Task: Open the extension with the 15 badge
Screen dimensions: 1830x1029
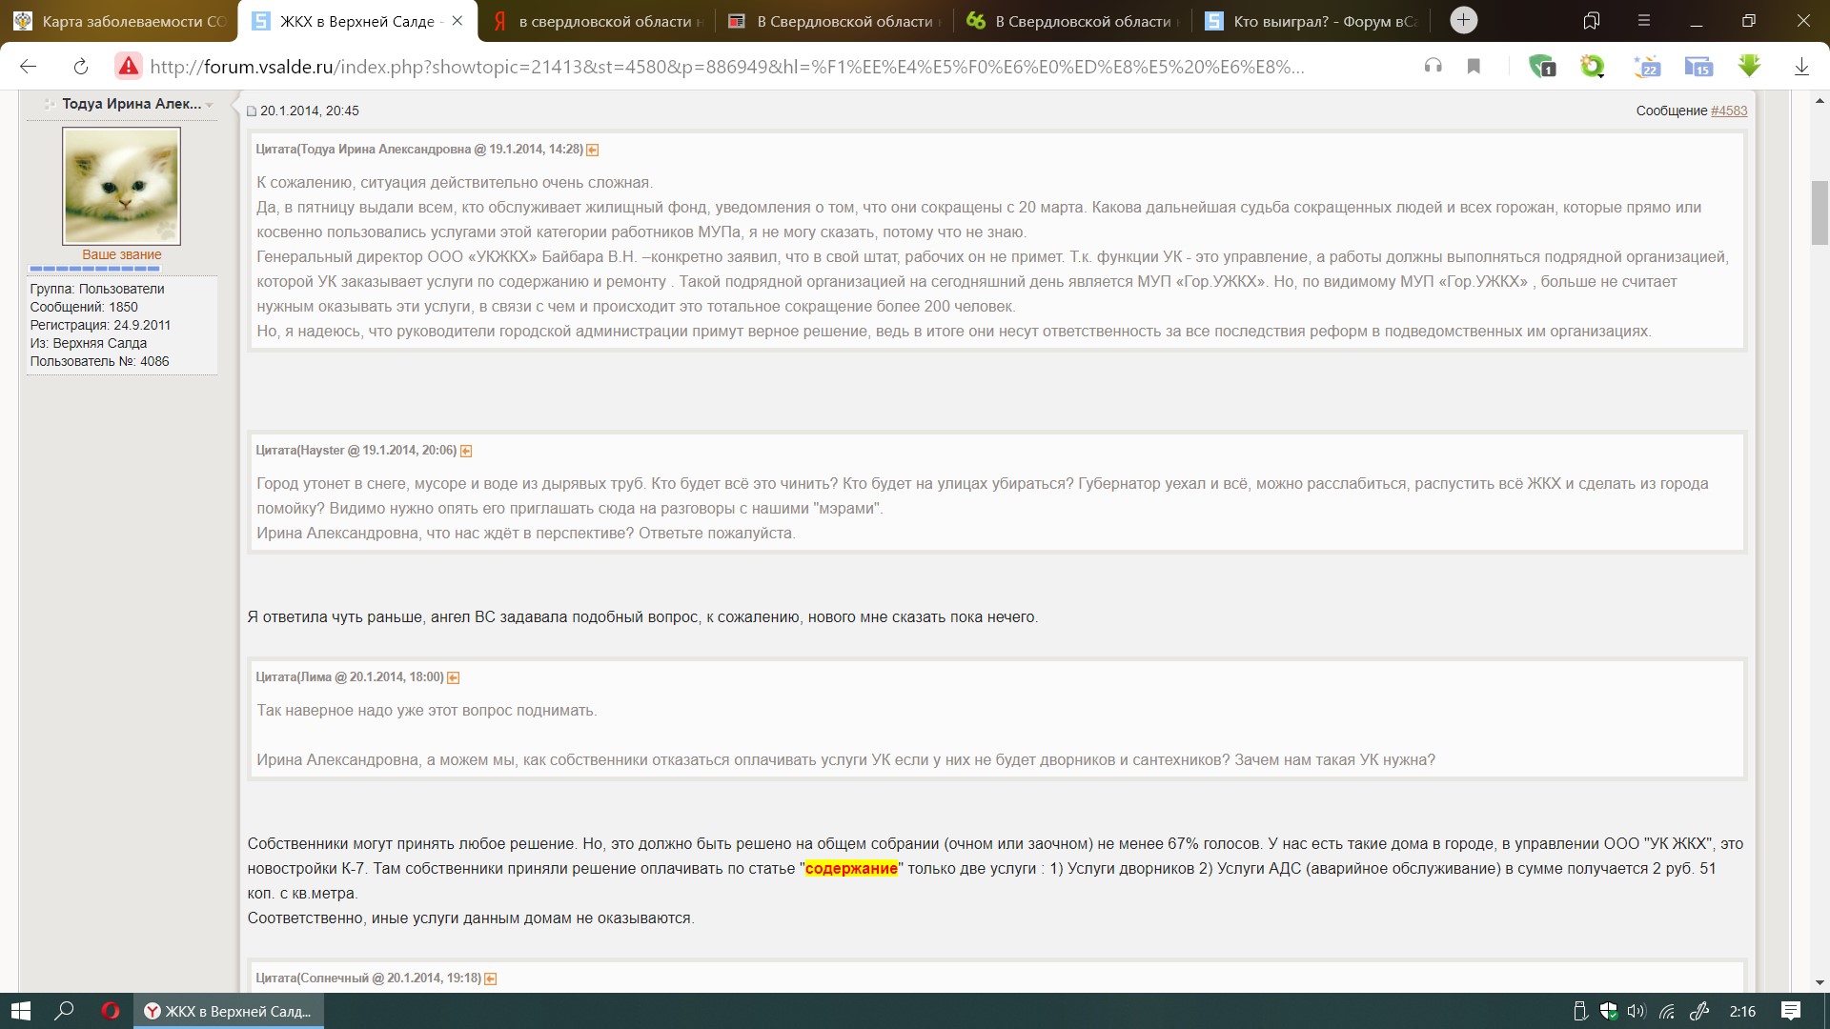Action: 1698,66
